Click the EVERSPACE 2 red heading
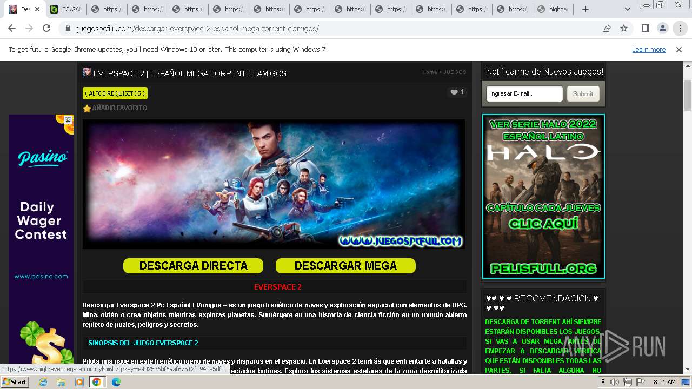Image resolution: width=692 pixels, height=389 pixels. click(x=277, y=287)
